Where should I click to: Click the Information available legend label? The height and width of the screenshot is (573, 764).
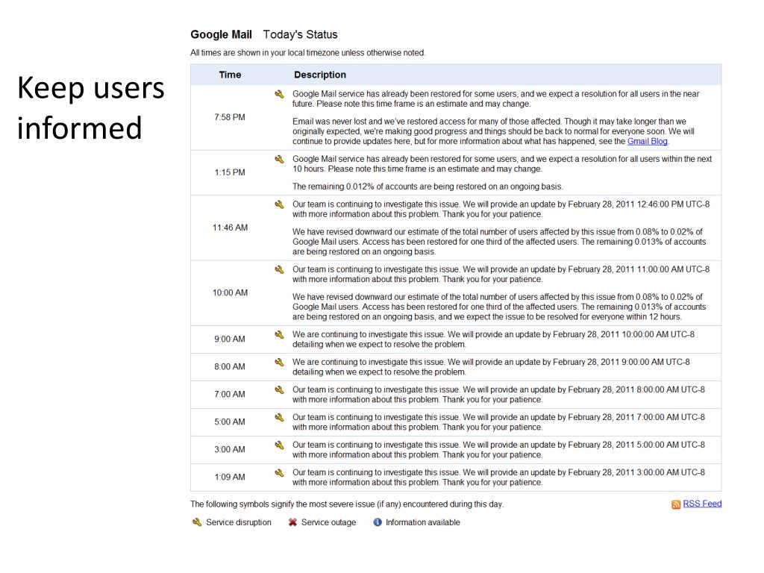pyautogui.click(x=422, y=522)
